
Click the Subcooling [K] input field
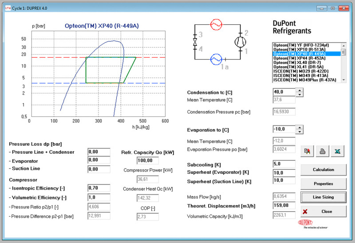click(284, 164)
